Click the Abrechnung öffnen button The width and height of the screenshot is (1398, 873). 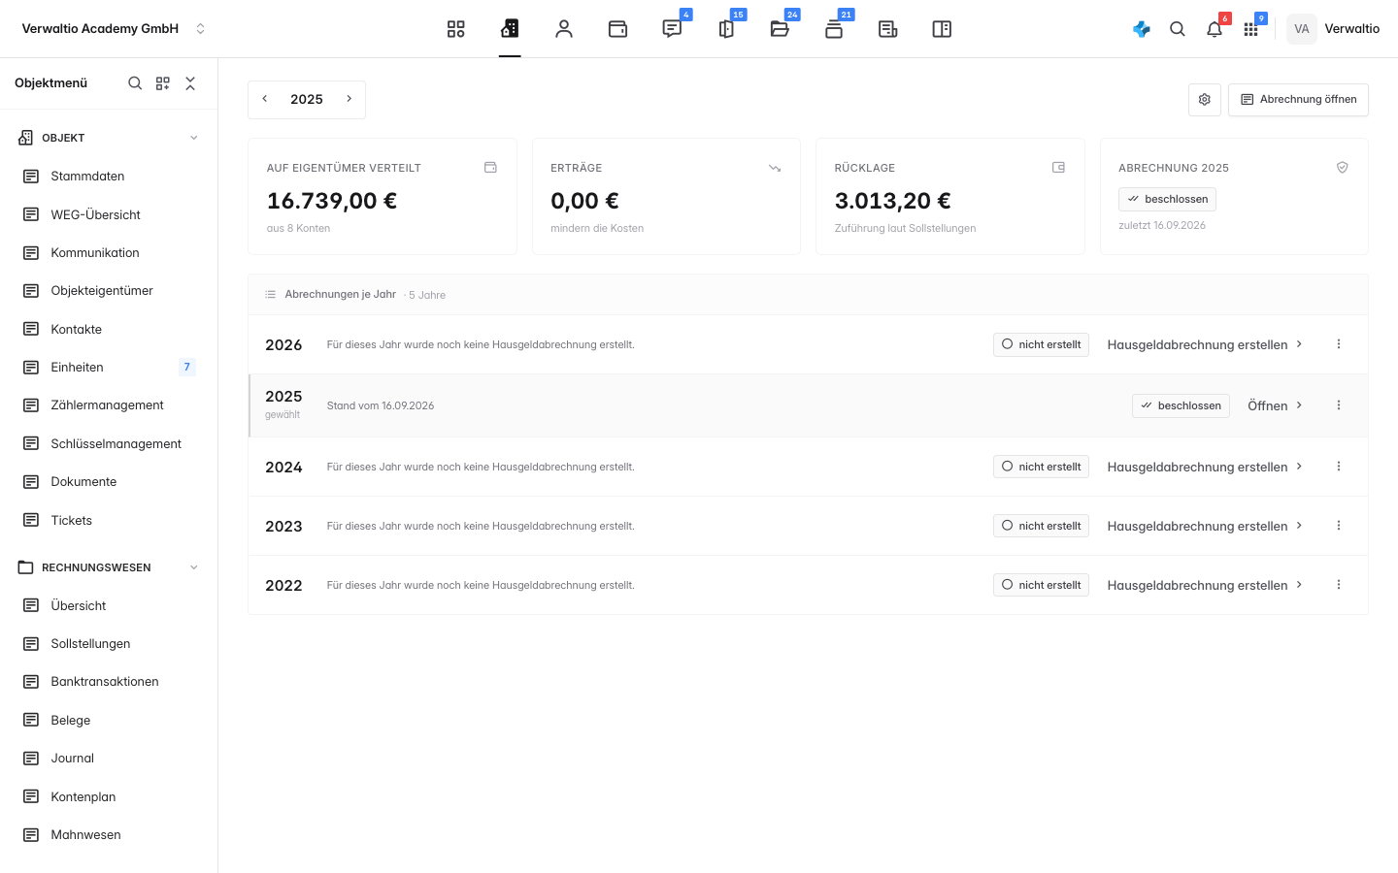coord(1298,100)
